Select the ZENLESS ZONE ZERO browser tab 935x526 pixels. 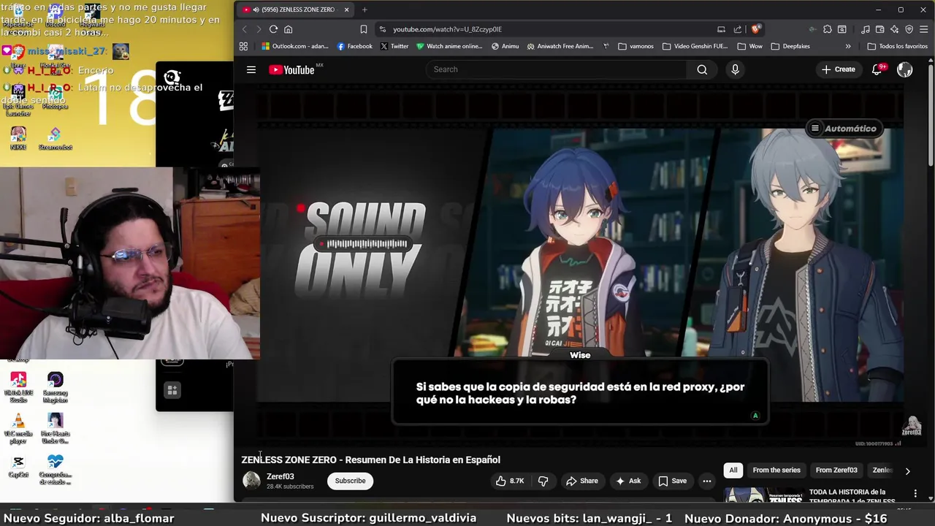coord(297,9)
